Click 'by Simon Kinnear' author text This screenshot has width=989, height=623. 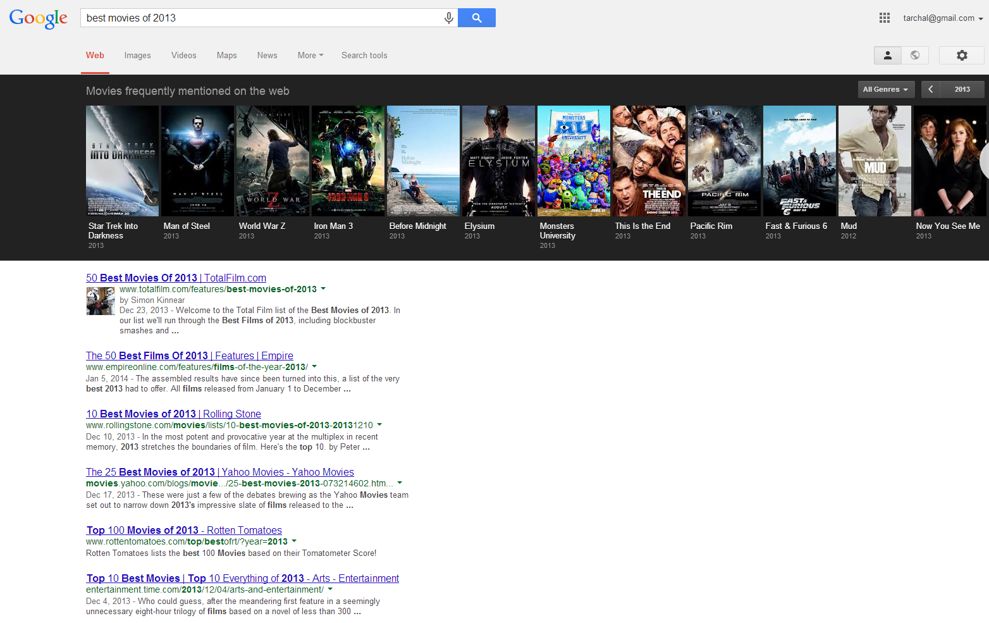[152, 300]
